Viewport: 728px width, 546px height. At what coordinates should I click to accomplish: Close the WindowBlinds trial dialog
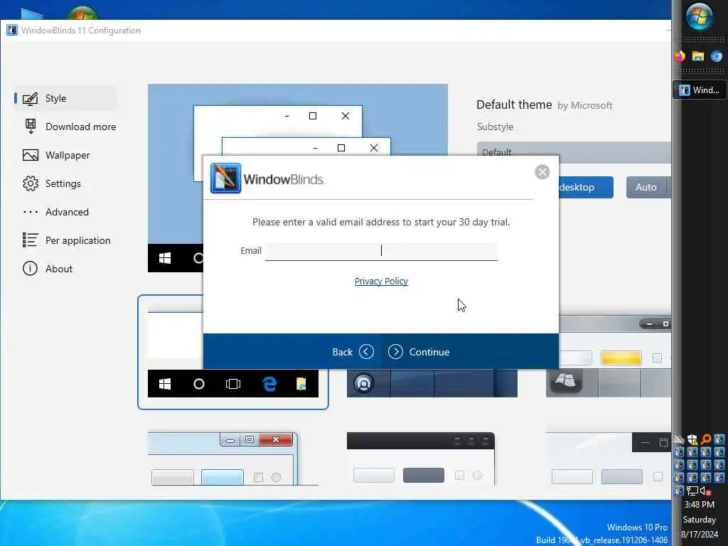click(542, 172)
